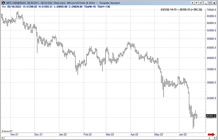Click the red pop-out window icon
Viewport: 218px width, 140px height.
click(201, 2)
